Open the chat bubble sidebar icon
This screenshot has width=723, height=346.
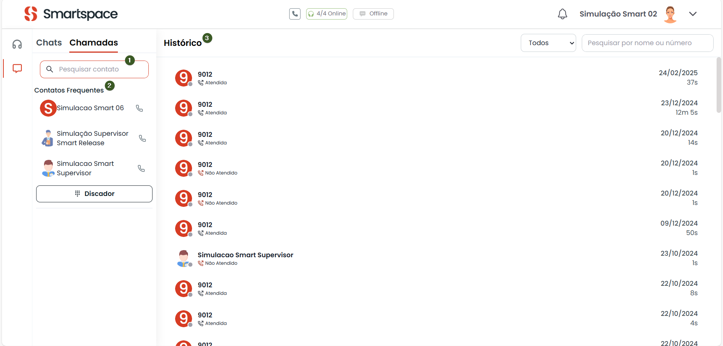coord(17,68)
